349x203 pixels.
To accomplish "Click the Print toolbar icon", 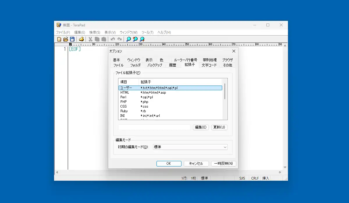I will point(81,39).
